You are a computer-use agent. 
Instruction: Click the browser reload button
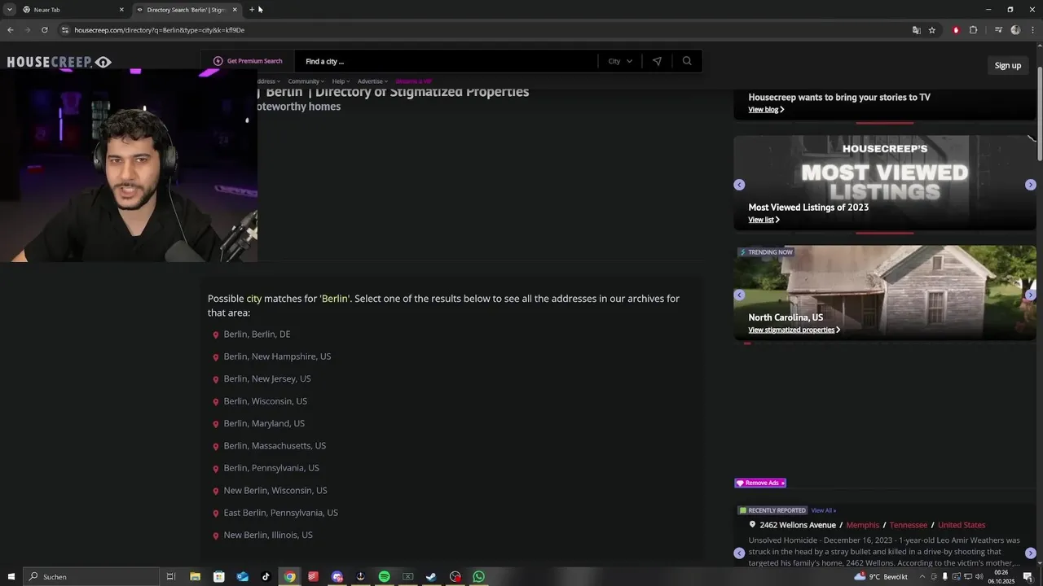(x=44, y=30)
